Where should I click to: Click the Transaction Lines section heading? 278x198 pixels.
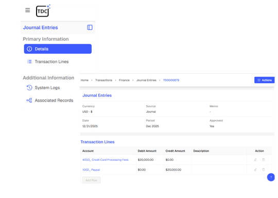97,142
